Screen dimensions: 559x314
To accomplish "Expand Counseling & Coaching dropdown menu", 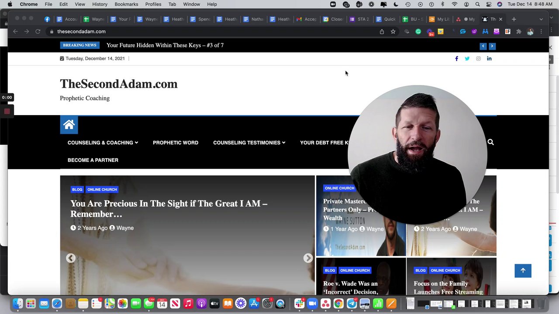I will tap(103, 143).
